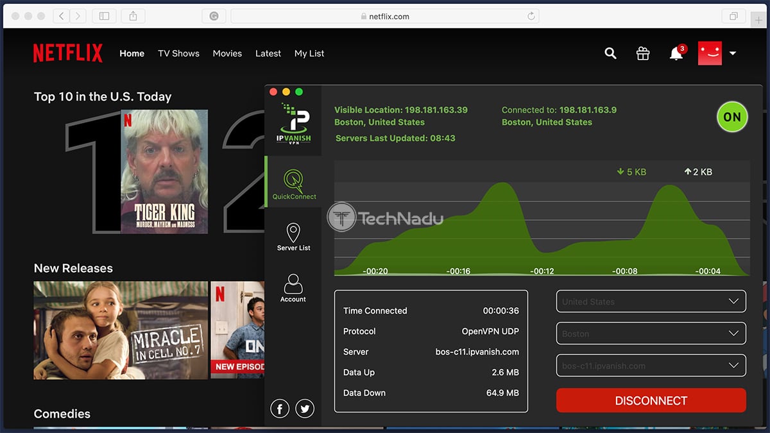
Task: Click Visible Location IP 198.181.163.39
Action: point(435,110)
